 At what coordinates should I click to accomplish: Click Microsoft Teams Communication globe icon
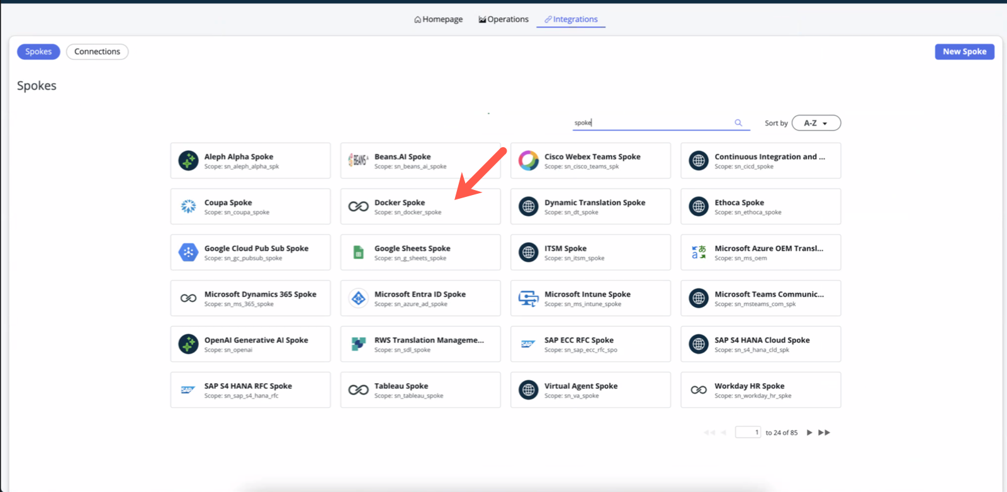[699, 298]
